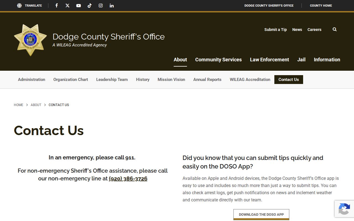This screenshot has height=221, width=354.
Task: Open the Information menu
Action: click(327, 60)
